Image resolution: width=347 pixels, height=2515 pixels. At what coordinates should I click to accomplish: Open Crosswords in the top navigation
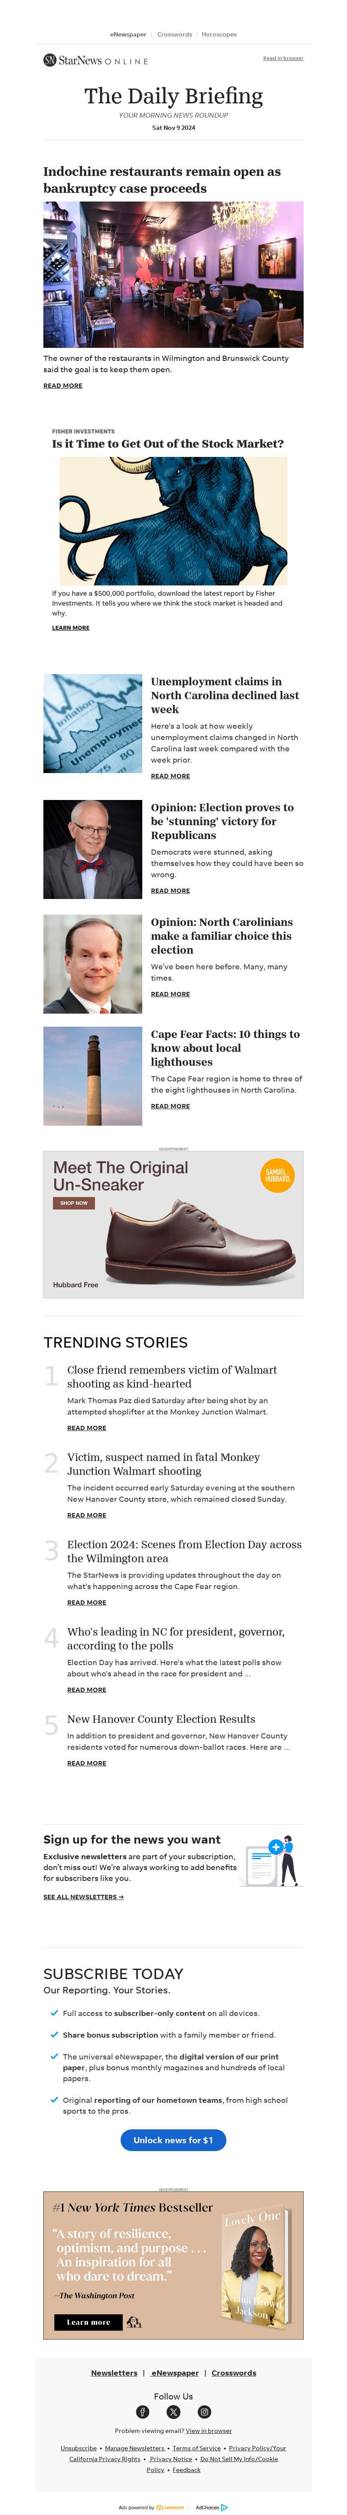[x=174, y=34]
